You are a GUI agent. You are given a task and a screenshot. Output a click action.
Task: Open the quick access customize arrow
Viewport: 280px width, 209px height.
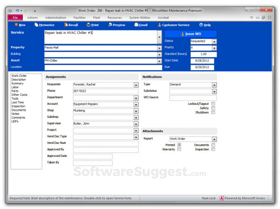click(x=35, y=11)
